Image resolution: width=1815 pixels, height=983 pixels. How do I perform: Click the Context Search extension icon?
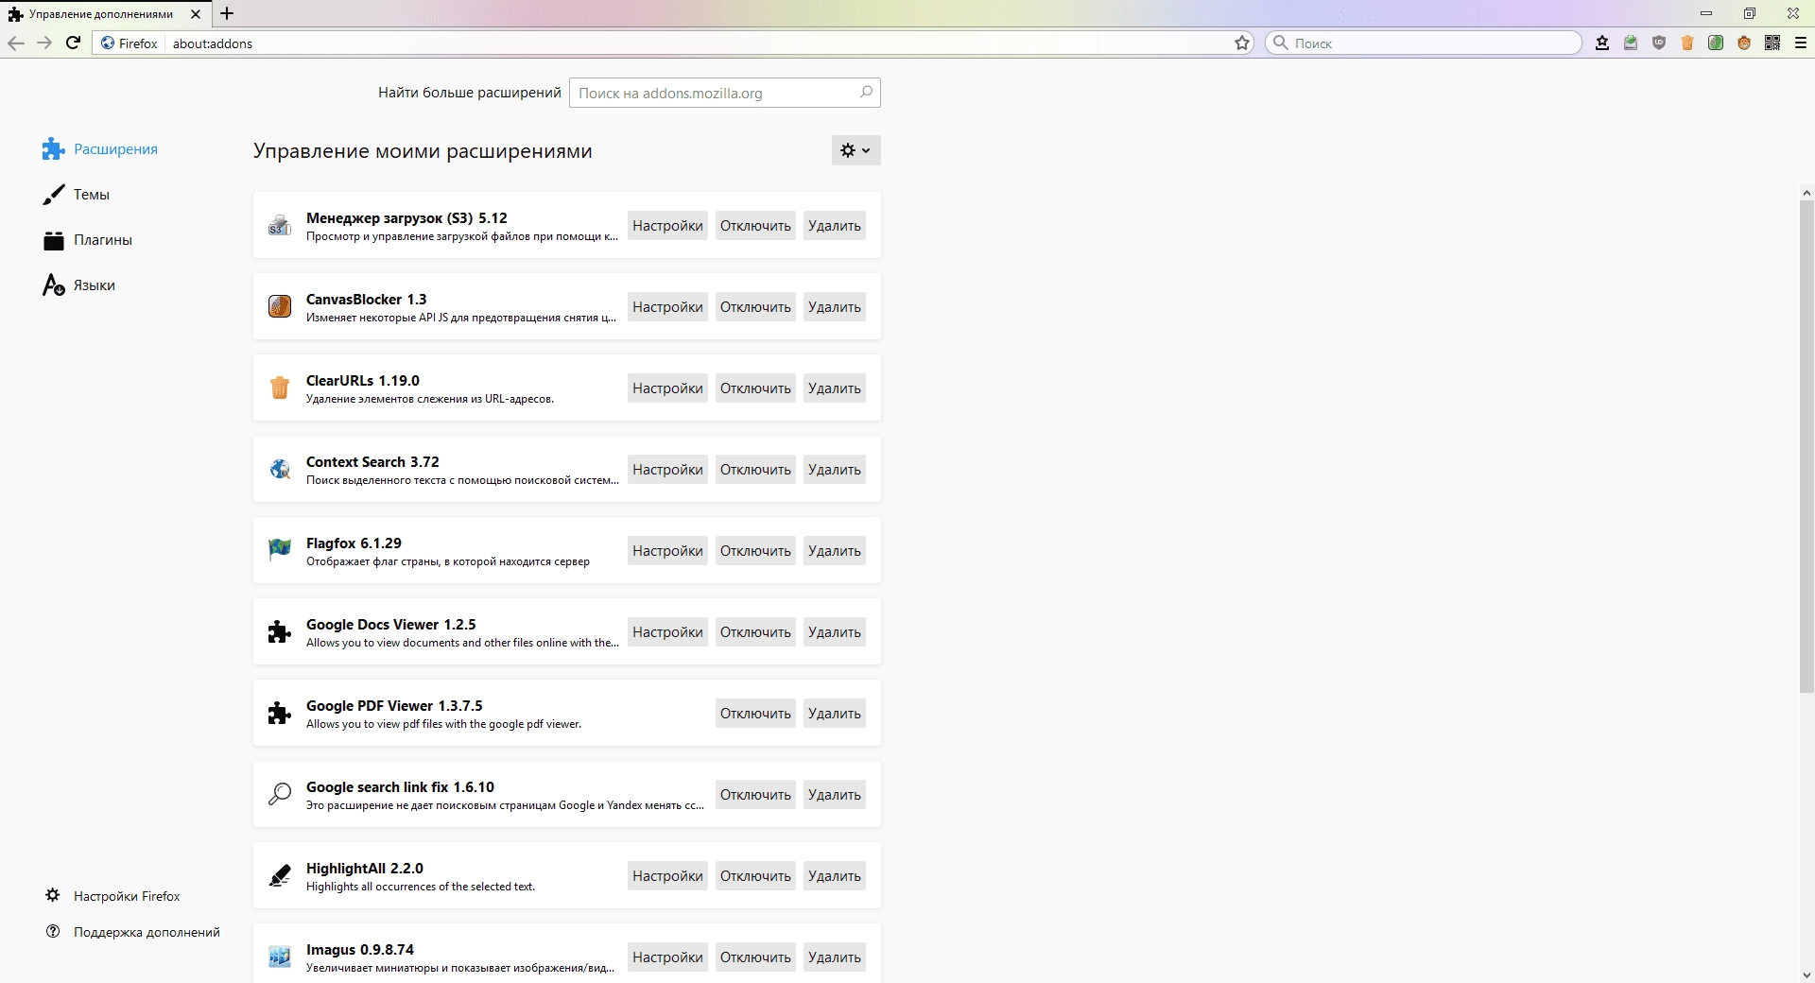click(280, 469)
